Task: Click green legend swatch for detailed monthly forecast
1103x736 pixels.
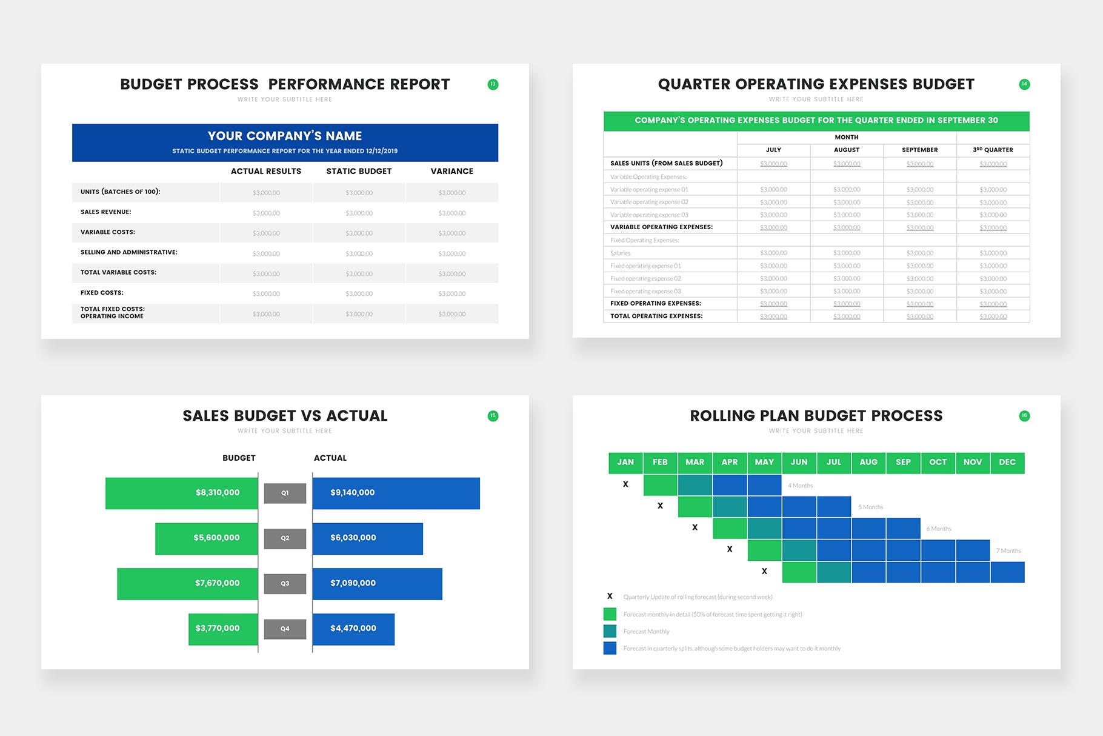Action: click(x=610, y=614)
